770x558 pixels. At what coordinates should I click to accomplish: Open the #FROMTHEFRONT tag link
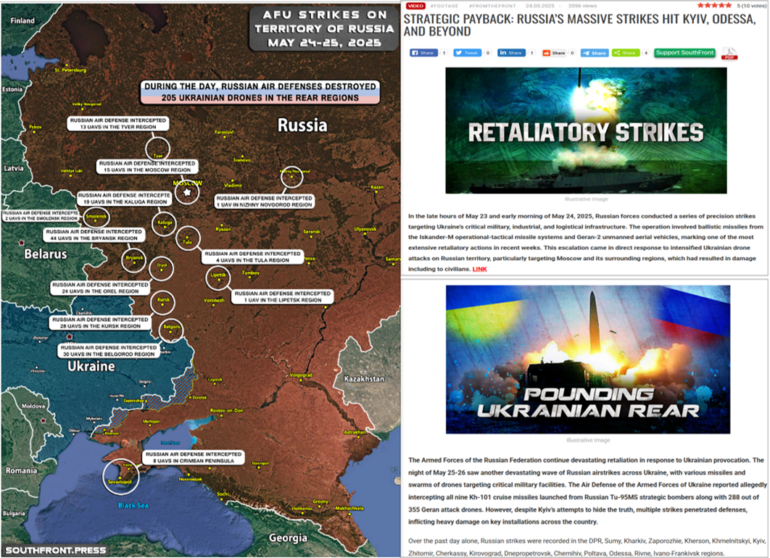tap(492, 6)
